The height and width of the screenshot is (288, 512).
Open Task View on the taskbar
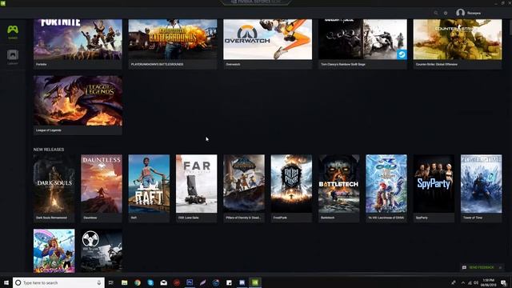coord(110,282)
